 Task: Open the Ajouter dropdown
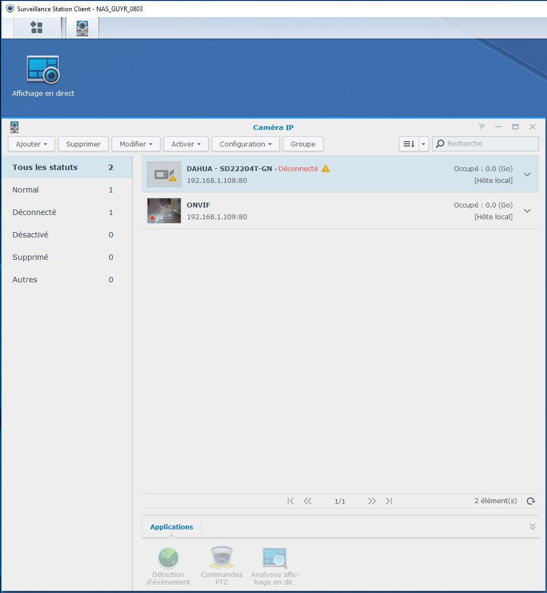[x=32, y=144]
